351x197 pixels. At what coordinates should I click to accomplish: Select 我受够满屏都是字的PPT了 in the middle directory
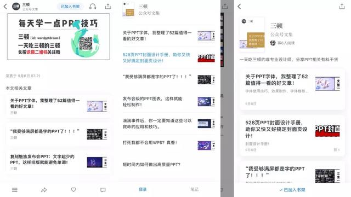click(x=168, y=79)
